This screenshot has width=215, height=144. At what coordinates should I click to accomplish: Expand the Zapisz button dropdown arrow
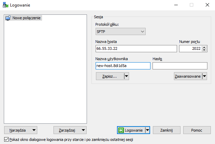point(126,76)
